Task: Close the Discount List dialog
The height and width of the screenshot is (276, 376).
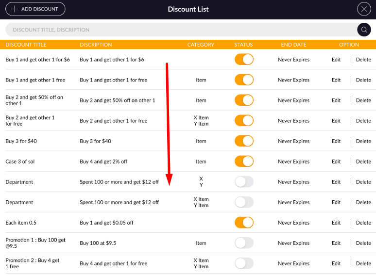Action: (364, 9)
